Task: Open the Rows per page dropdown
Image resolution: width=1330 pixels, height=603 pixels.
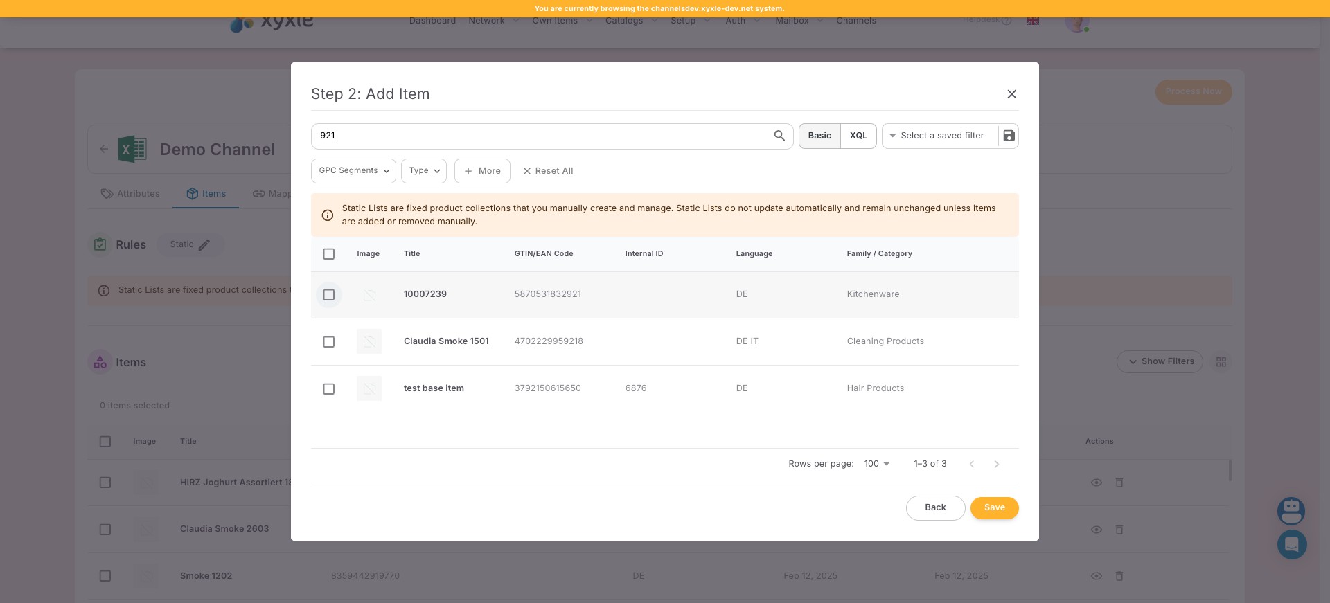Action: (x=876, y=464)
